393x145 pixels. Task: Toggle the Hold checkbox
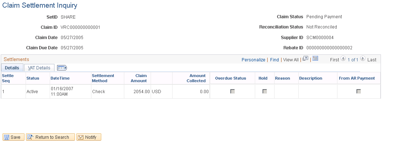click(x=265, y=91)
